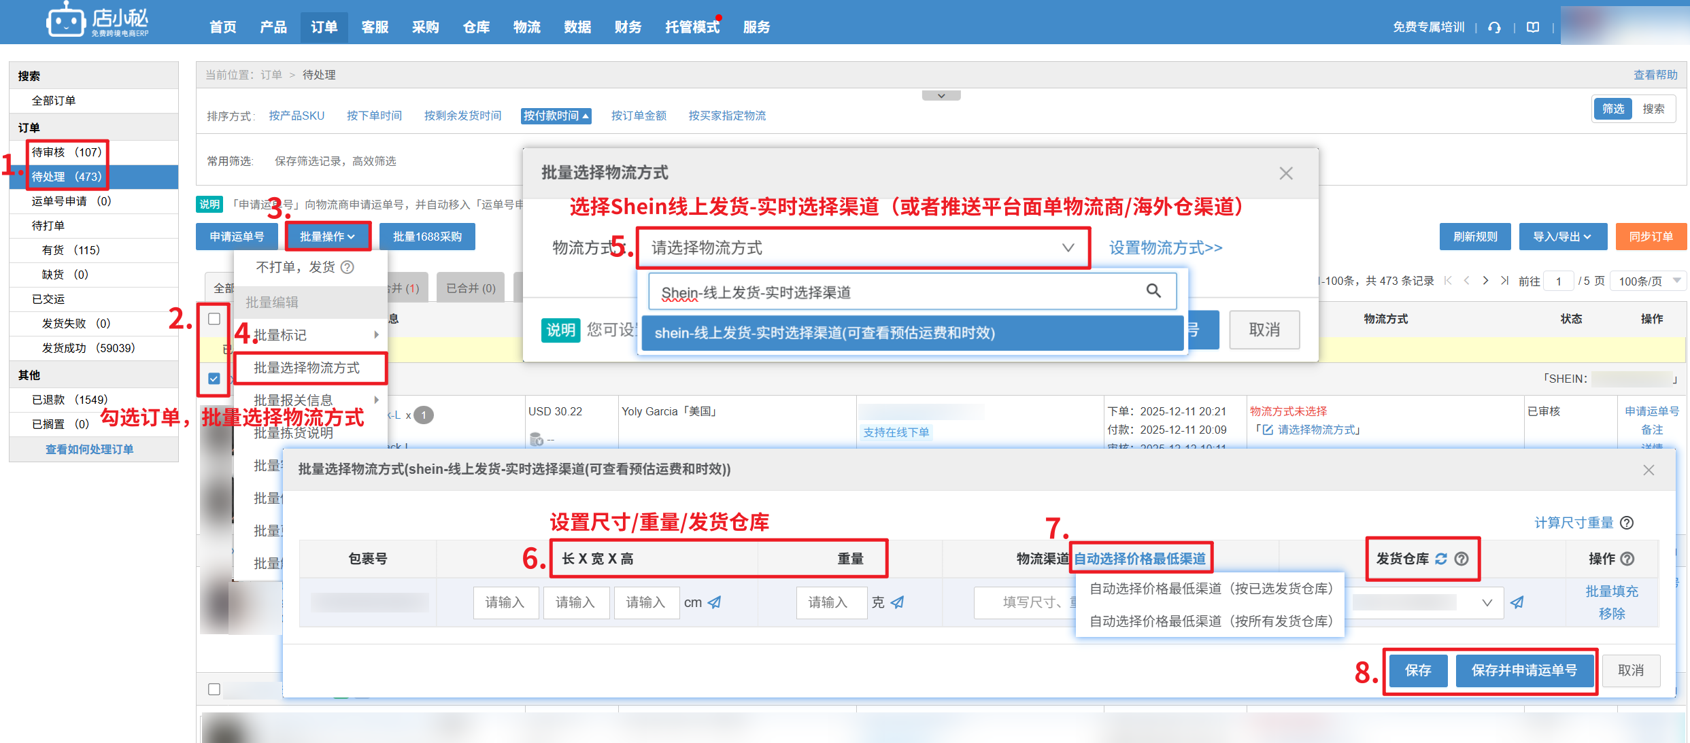This screenshot has width=1690, height=743.
Task: Click the customer service headset icon
Action: (1494, 27)
